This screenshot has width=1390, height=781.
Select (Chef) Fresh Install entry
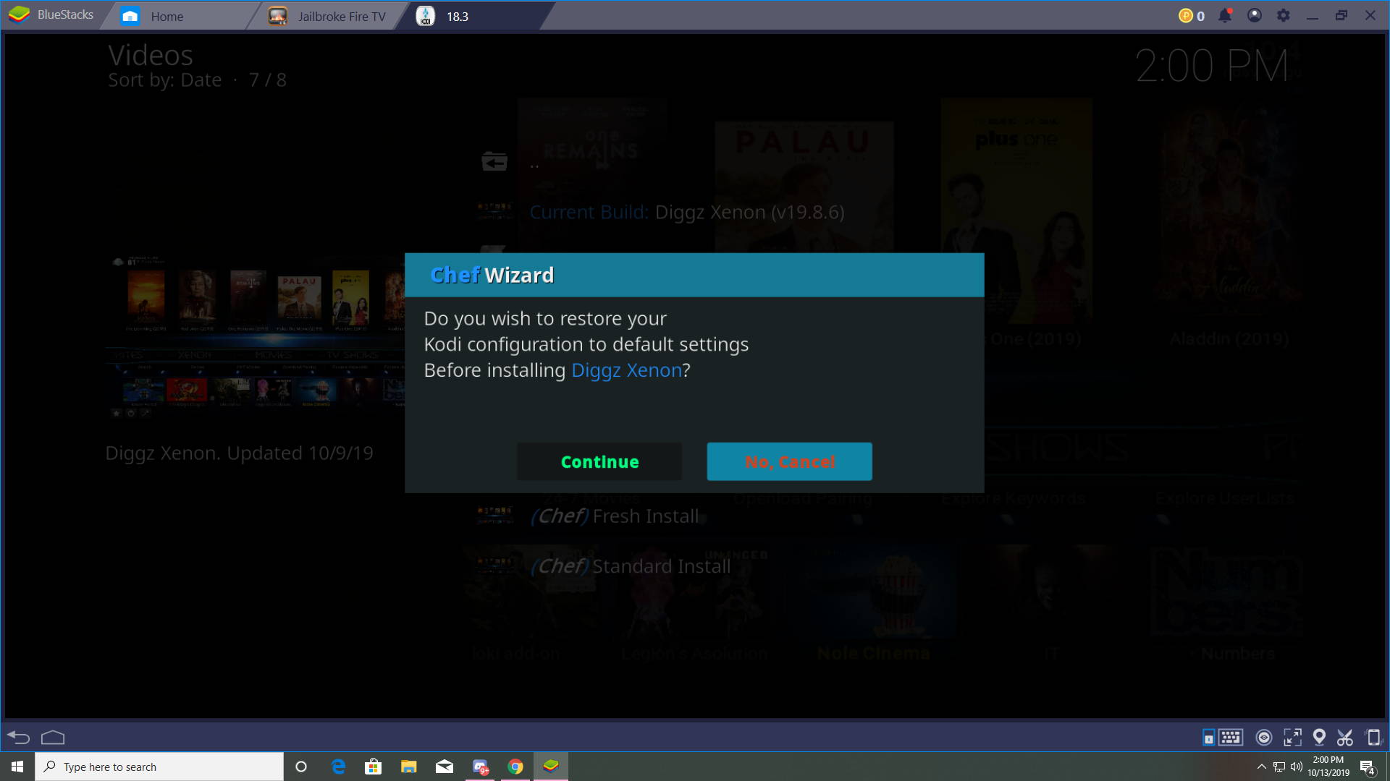(x=615, y=516)
